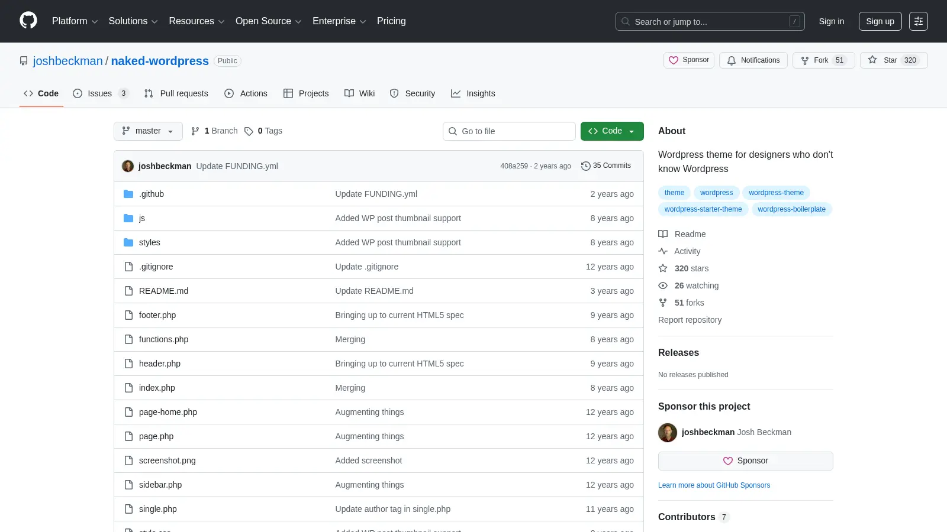
Task: Star the repository with the star icon
Action: coord(872,60)
